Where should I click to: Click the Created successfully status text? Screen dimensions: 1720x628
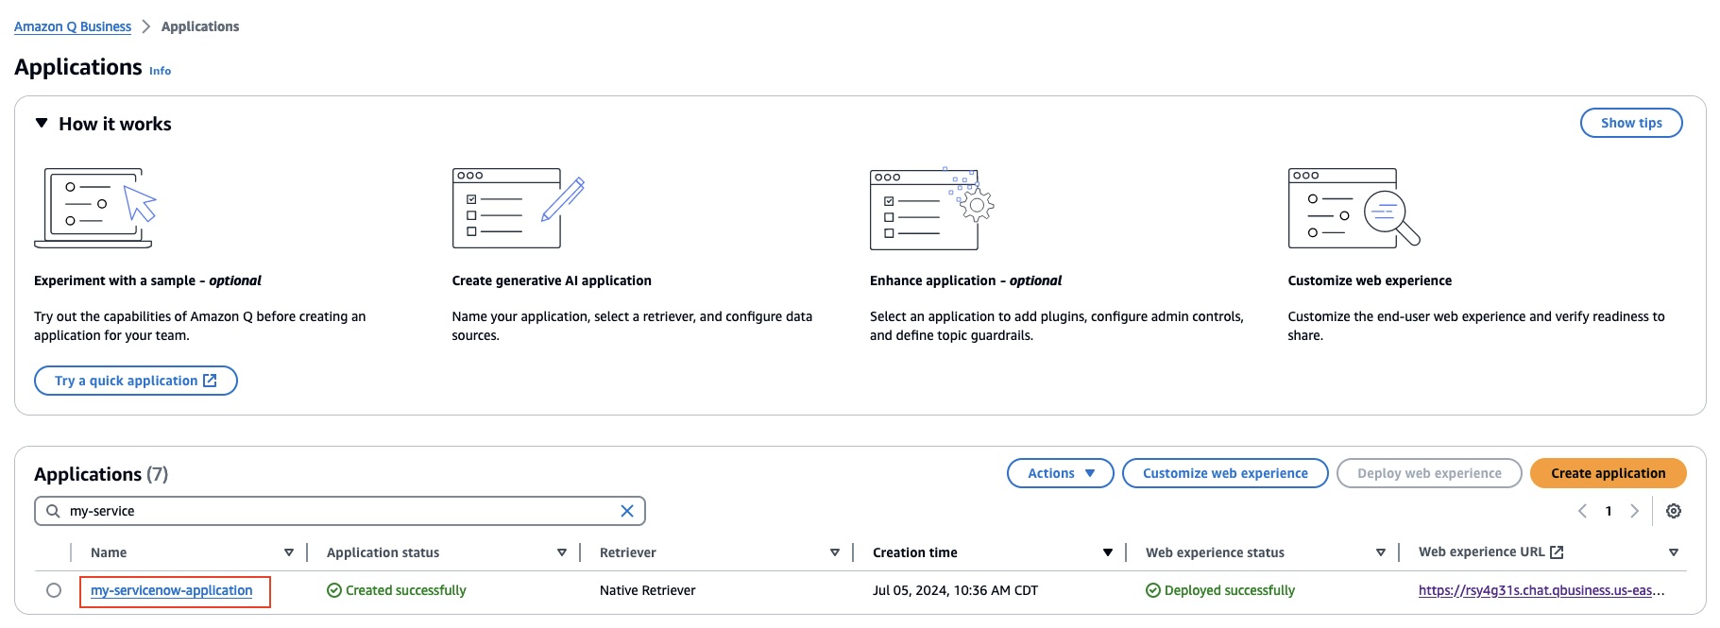406,590
